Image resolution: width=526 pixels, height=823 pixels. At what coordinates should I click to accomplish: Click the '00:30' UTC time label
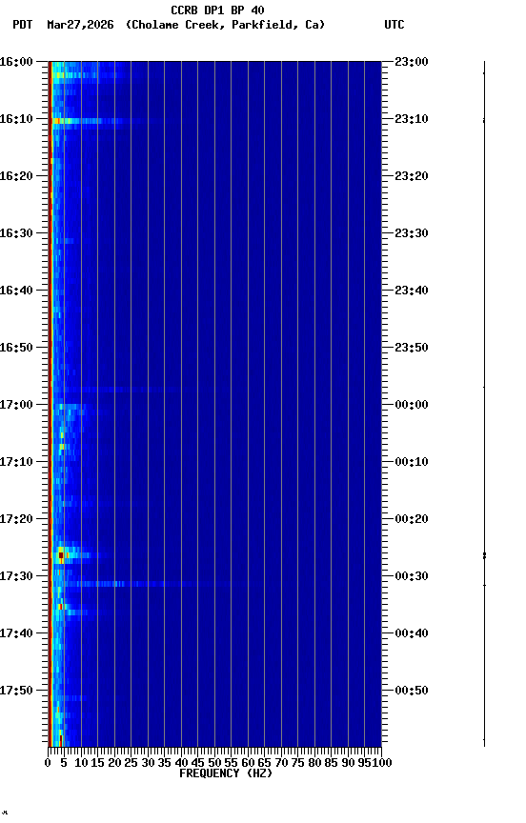coord(412,576)
